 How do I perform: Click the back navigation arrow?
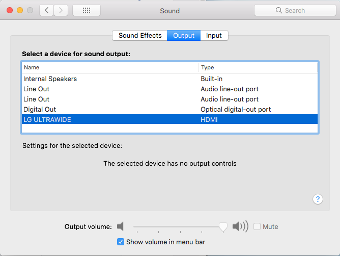tap(47, 10)
